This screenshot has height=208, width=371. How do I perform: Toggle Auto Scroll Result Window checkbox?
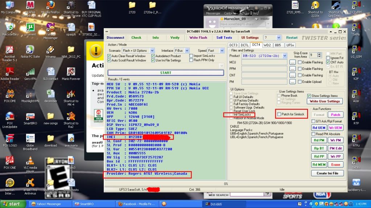point(109,60)
